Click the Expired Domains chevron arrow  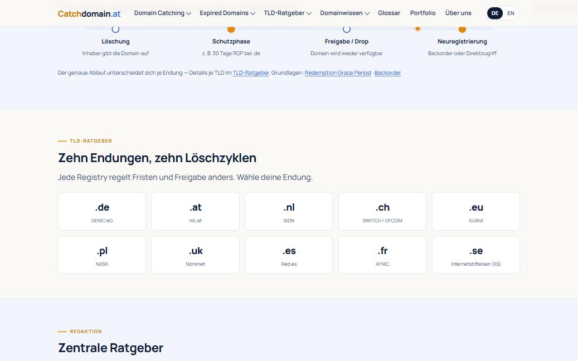pyautogui.click(x=252, y=13)
